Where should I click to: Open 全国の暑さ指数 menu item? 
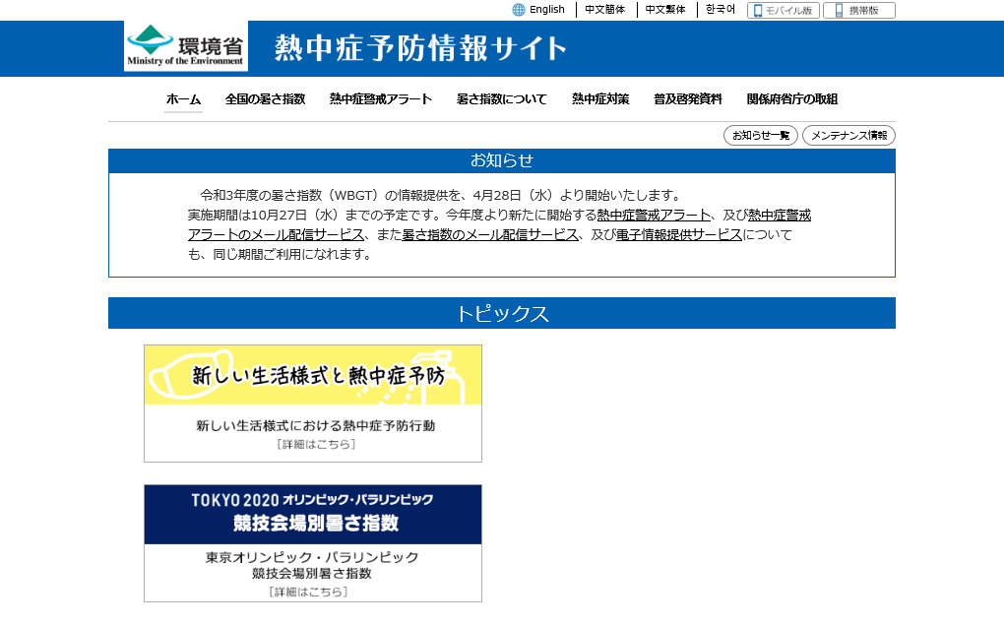coord(265,99)
